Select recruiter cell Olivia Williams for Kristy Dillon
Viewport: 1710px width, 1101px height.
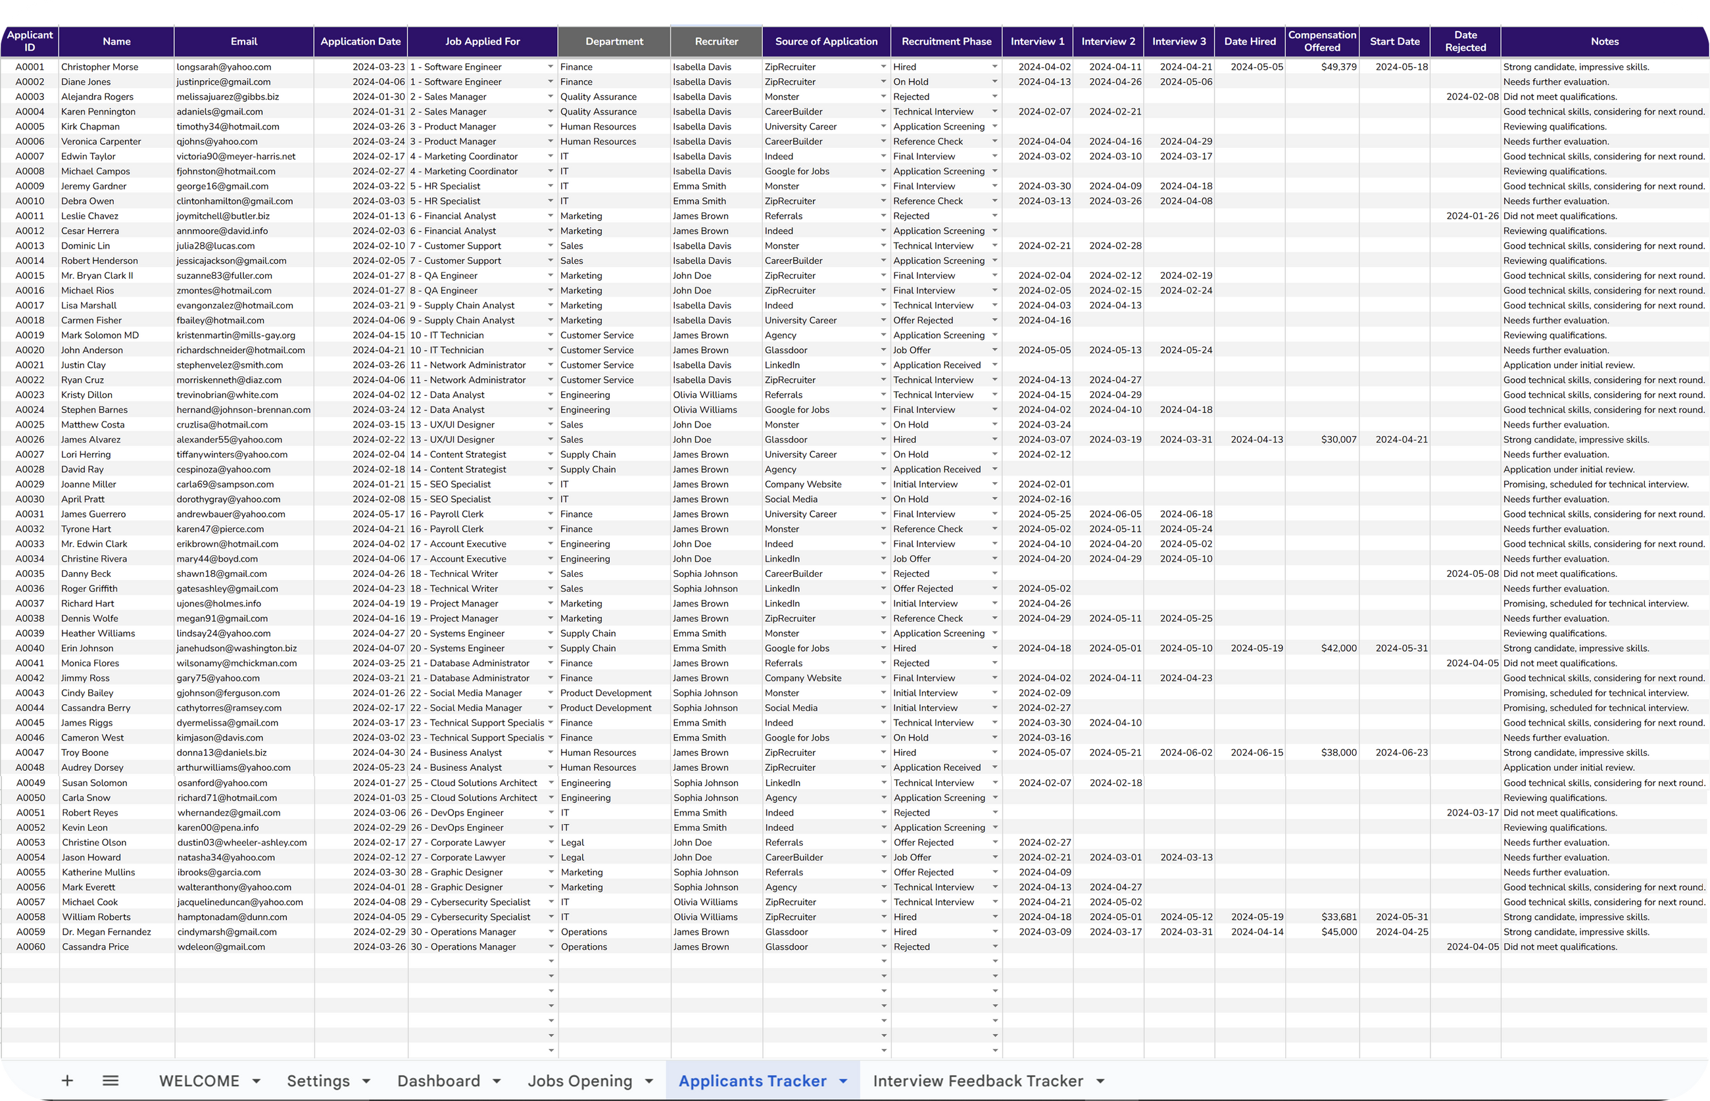[716, 395]
